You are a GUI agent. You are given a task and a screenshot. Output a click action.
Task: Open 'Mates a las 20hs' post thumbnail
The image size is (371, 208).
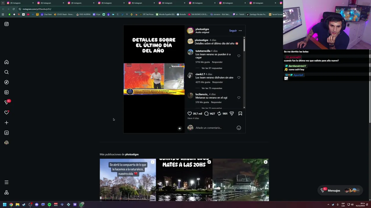point(184,180)
